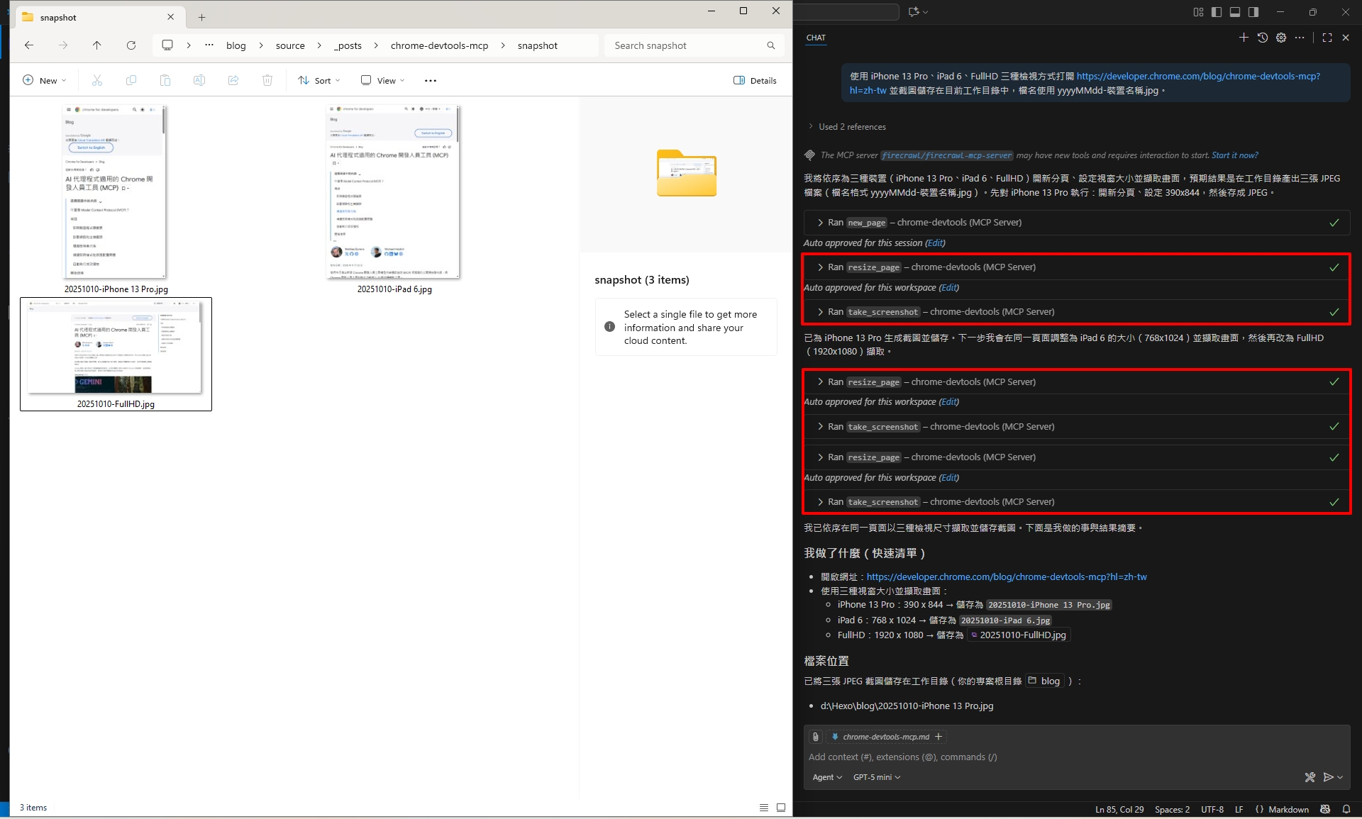Send the chat message arrow

pyautogui.click(x=1329, y=777)
